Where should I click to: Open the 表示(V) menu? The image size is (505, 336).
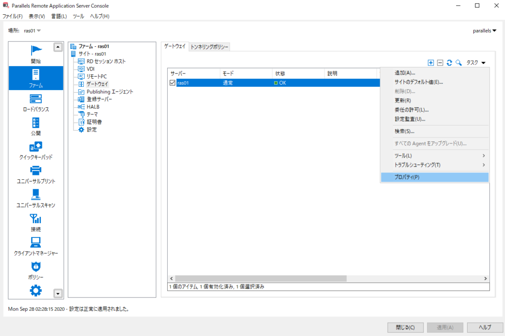pos(36,16)
